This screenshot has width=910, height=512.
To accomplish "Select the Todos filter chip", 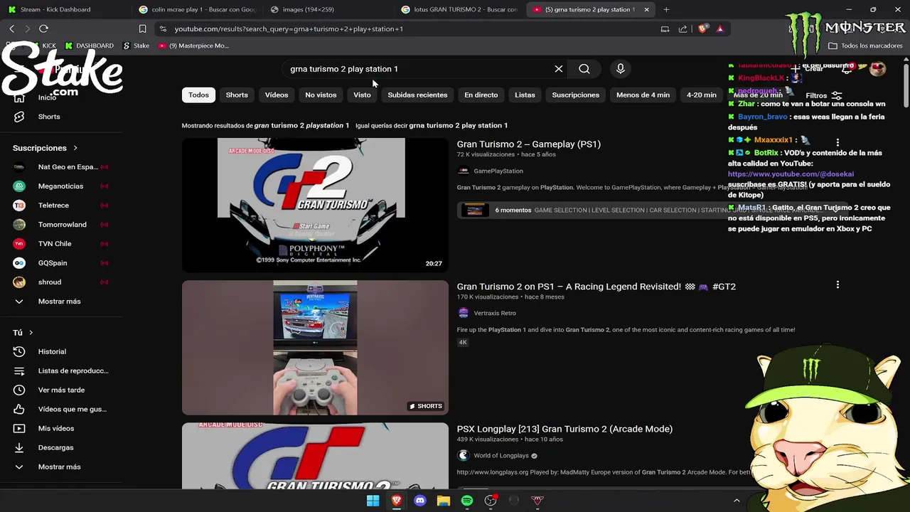I will click(198, 95).
